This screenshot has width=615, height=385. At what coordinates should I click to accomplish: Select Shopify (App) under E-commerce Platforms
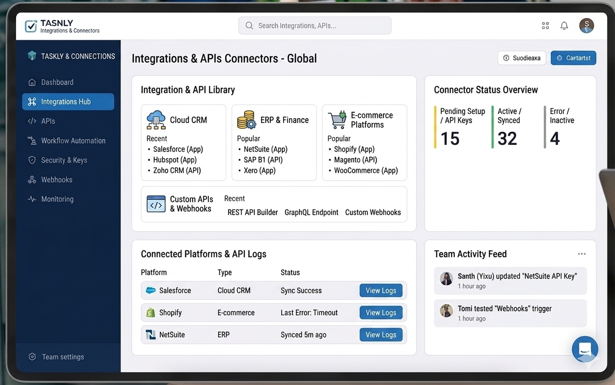(354, 149)
